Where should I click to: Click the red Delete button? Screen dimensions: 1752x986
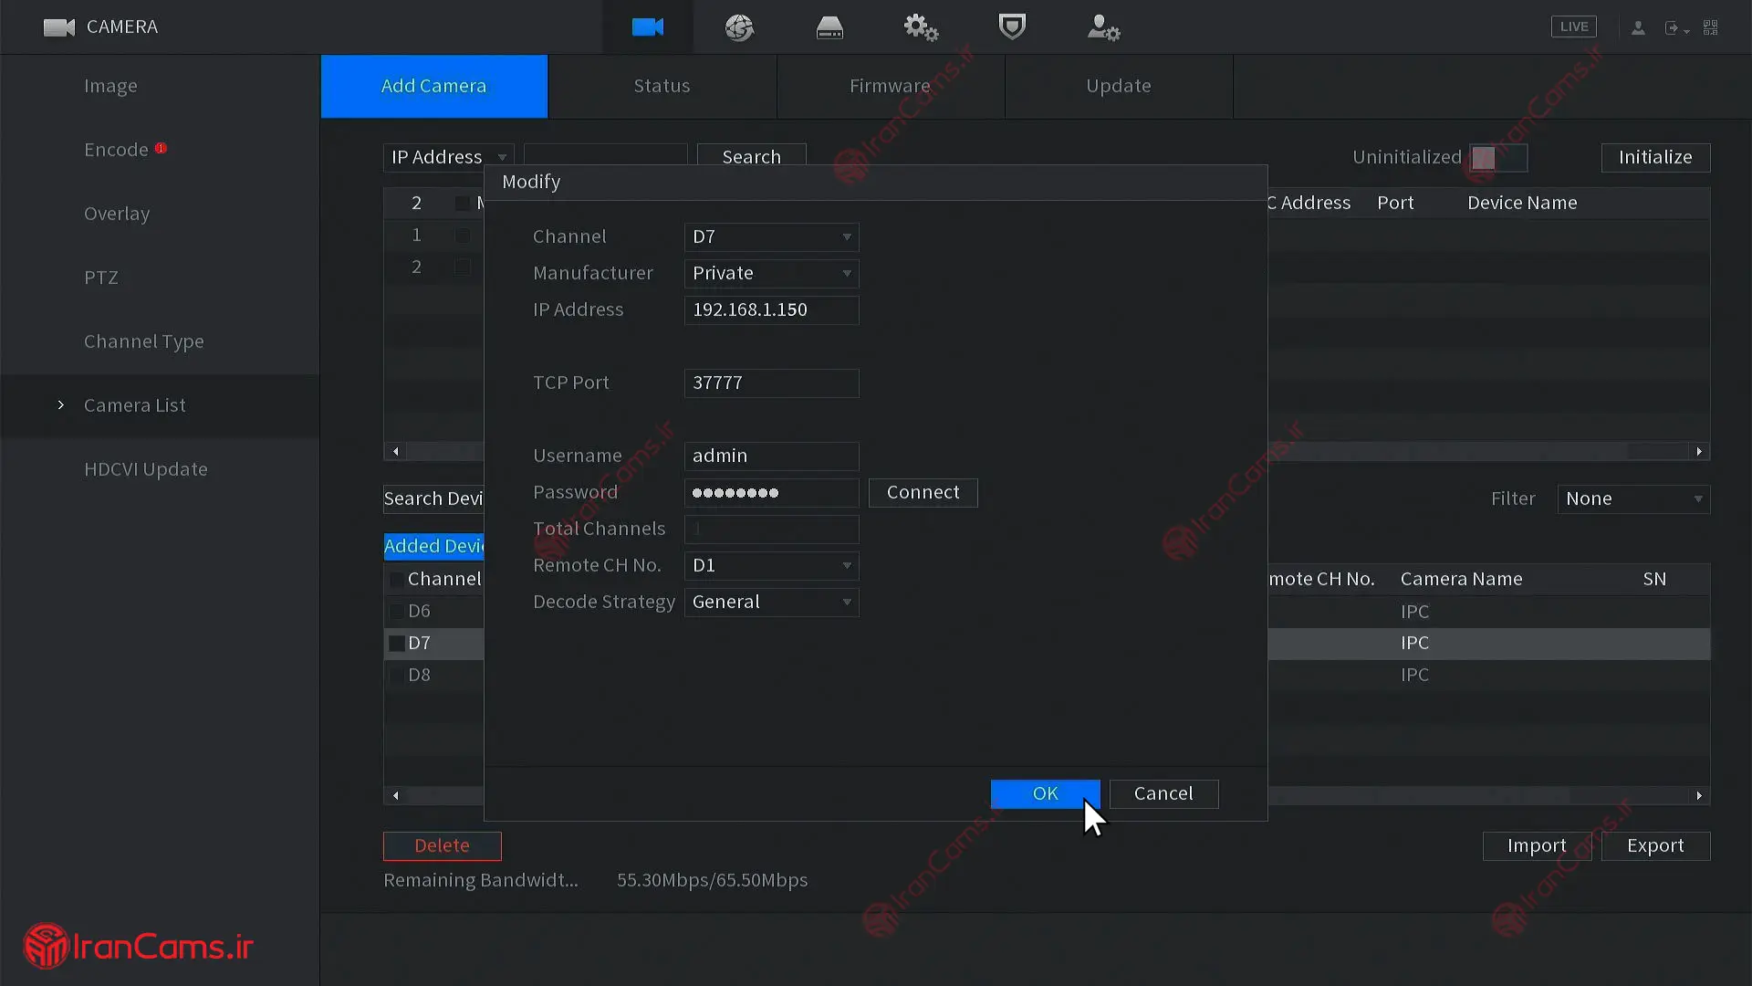[442, 845]
